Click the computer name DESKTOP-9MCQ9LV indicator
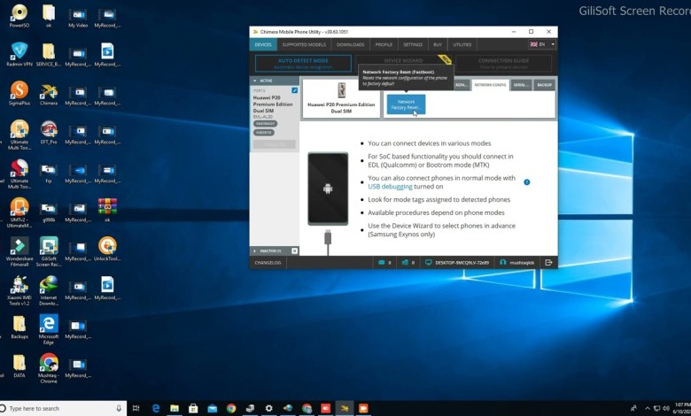Viewport: 691px width, 416px height. click(x=457, y=263)
